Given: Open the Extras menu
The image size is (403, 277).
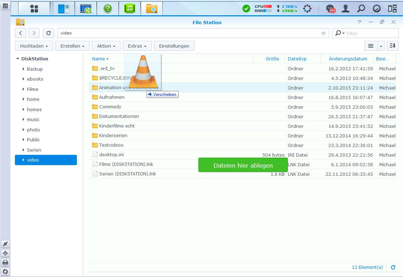Looking at the screenshot, I should pyautogui.click(x=137, y=46).
